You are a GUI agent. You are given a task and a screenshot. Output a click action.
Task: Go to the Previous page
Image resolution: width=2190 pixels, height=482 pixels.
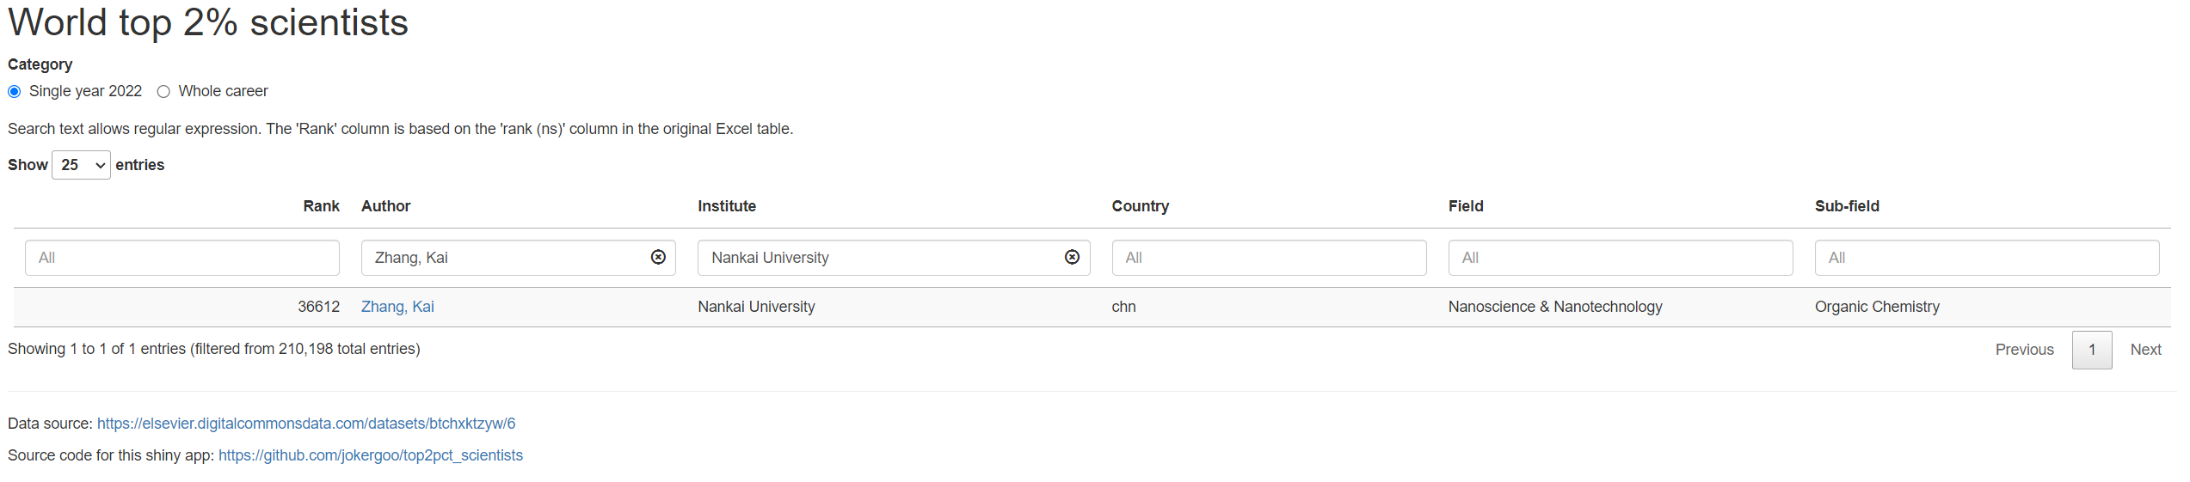[x=2024, y=350]
